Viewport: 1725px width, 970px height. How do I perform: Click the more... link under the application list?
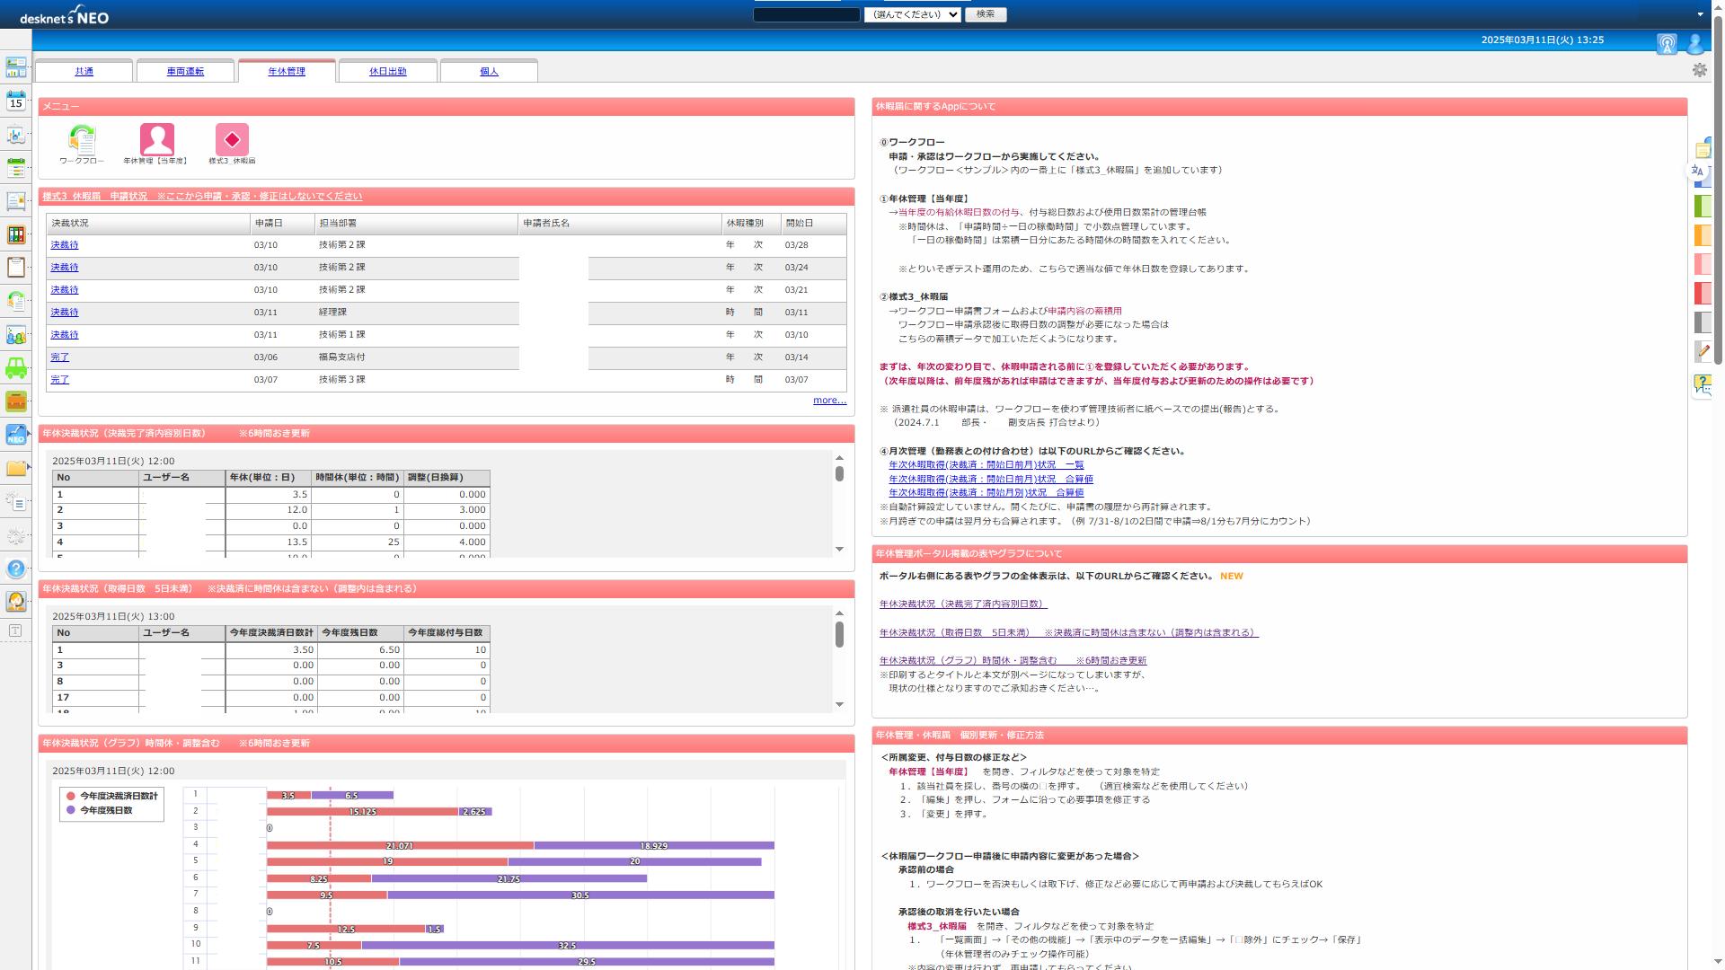[x=828, y=401]
